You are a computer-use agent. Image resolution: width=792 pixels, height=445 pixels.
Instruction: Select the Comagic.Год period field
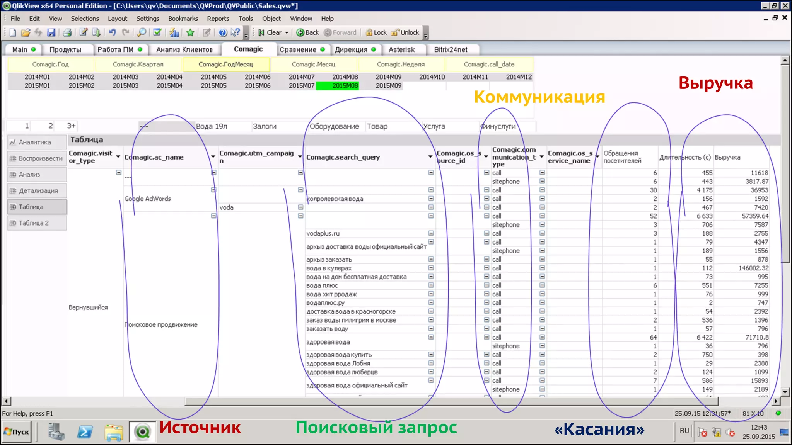pos(50,64)
